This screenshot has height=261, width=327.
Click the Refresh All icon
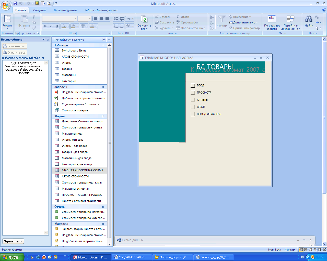[144, 19]
